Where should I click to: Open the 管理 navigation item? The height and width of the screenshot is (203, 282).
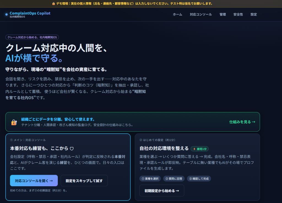tap(223, 14)
